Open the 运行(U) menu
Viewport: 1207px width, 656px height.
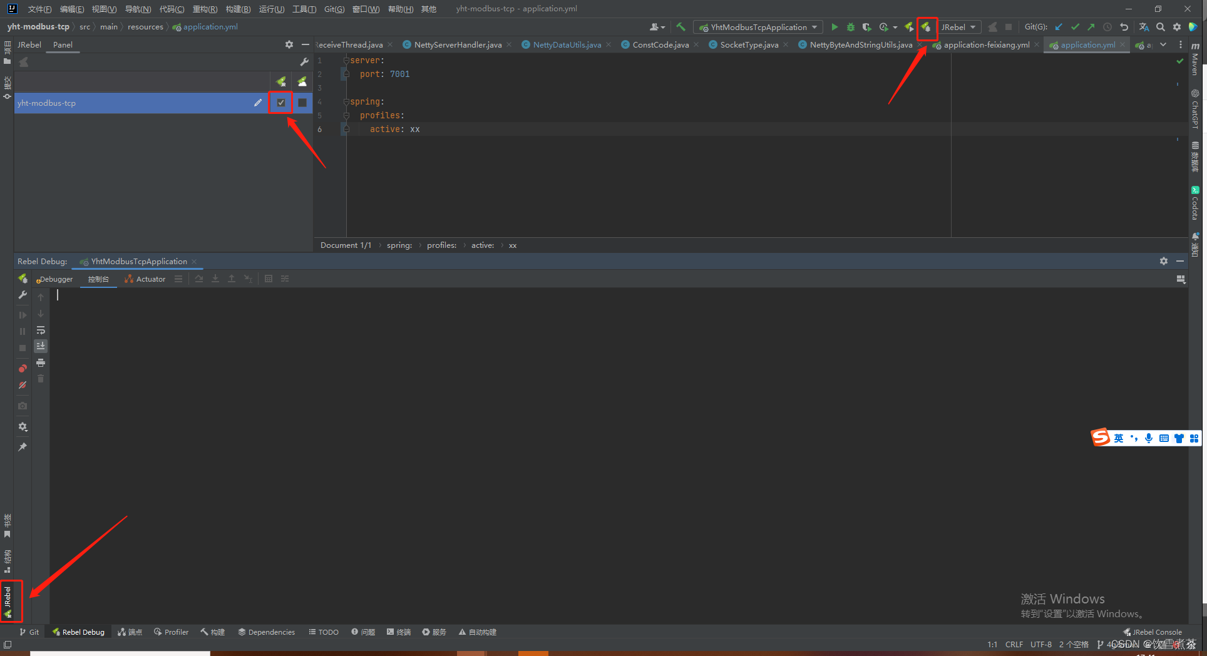272,9
